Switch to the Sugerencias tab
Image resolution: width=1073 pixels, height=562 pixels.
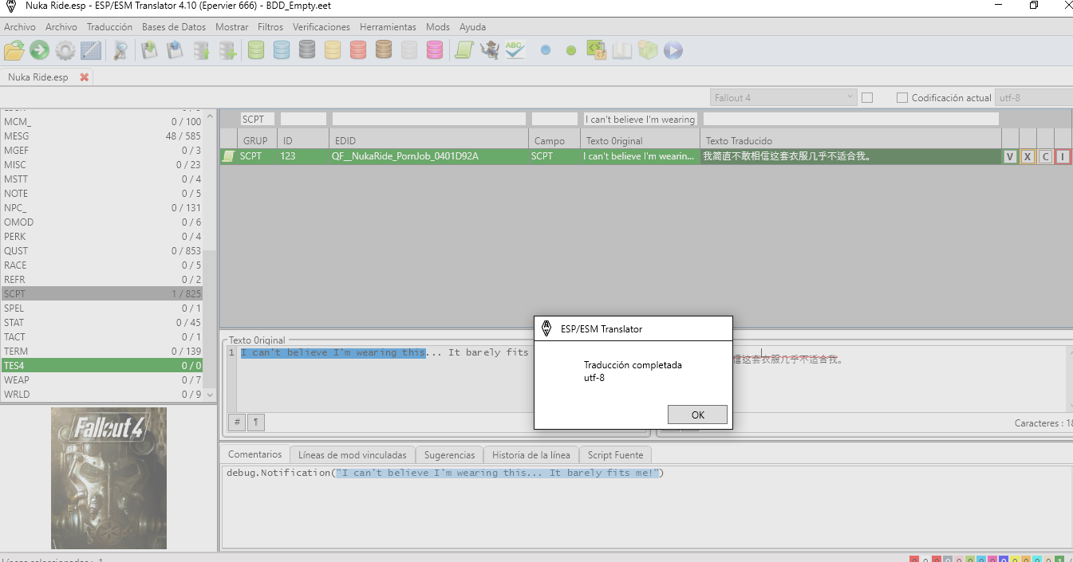(449, 455)
